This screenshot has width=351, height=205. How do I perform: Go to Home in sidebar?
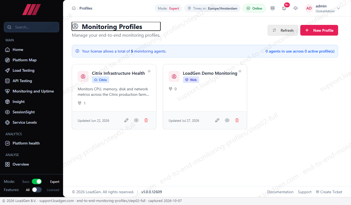(32, 50)
